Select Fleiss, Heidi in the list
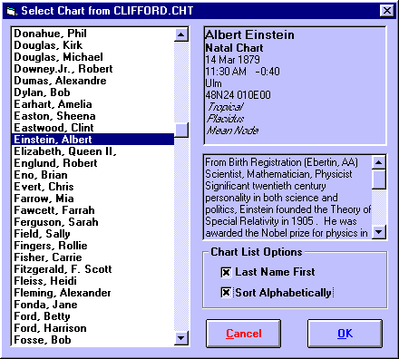399x359 pixels. tap(92, 281)
